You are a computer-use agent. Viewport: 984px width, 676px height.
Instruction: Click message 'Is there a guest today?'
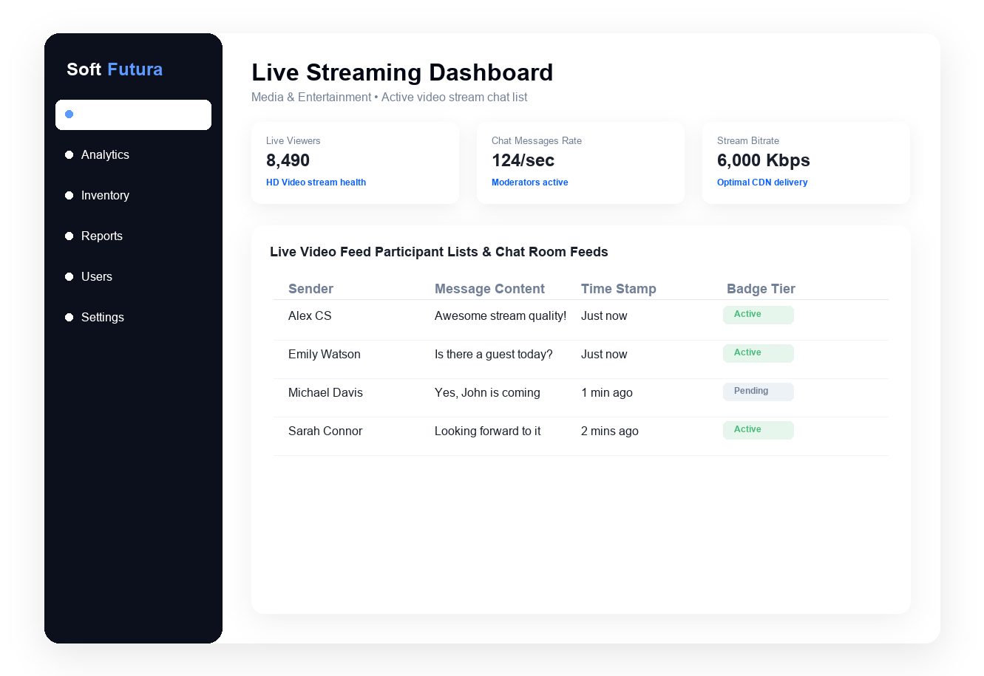[494, 354]
